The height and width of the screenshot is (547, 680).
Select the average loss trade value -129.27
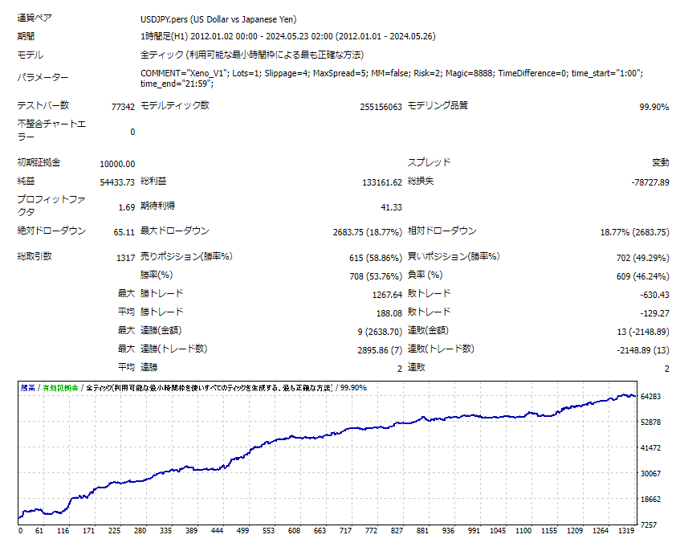[654, 313]
